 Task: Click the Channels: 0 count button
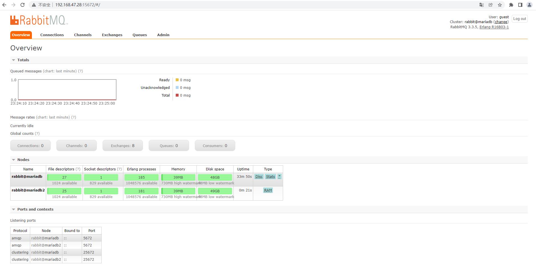click(x=77, y=146)
